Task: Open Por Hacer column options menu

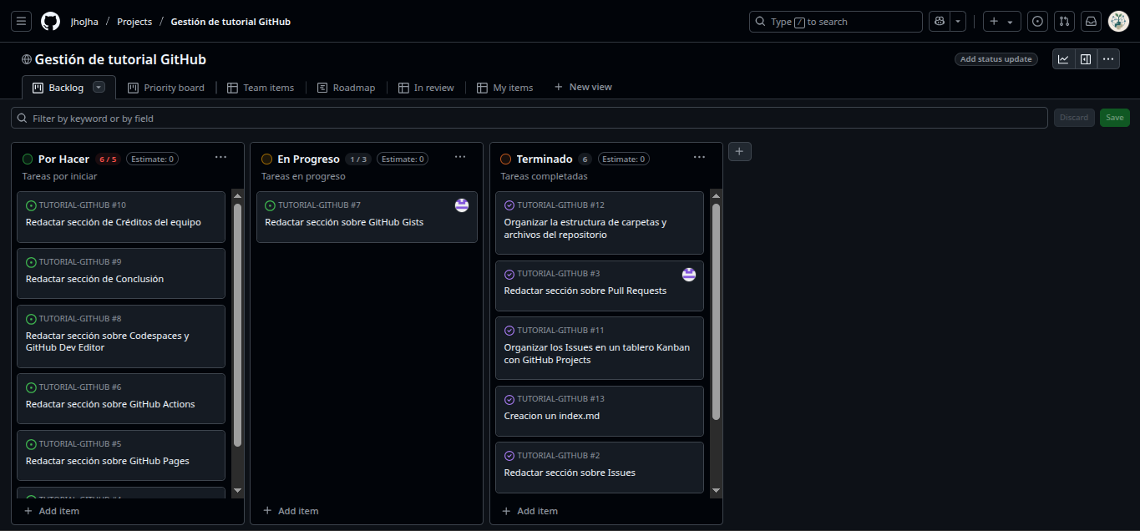Action: pos(220,157)
